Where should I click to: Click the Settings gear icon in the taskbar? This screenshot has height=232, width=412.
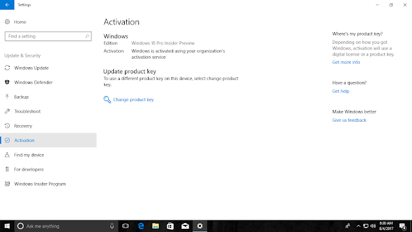(x=200, y=226)
